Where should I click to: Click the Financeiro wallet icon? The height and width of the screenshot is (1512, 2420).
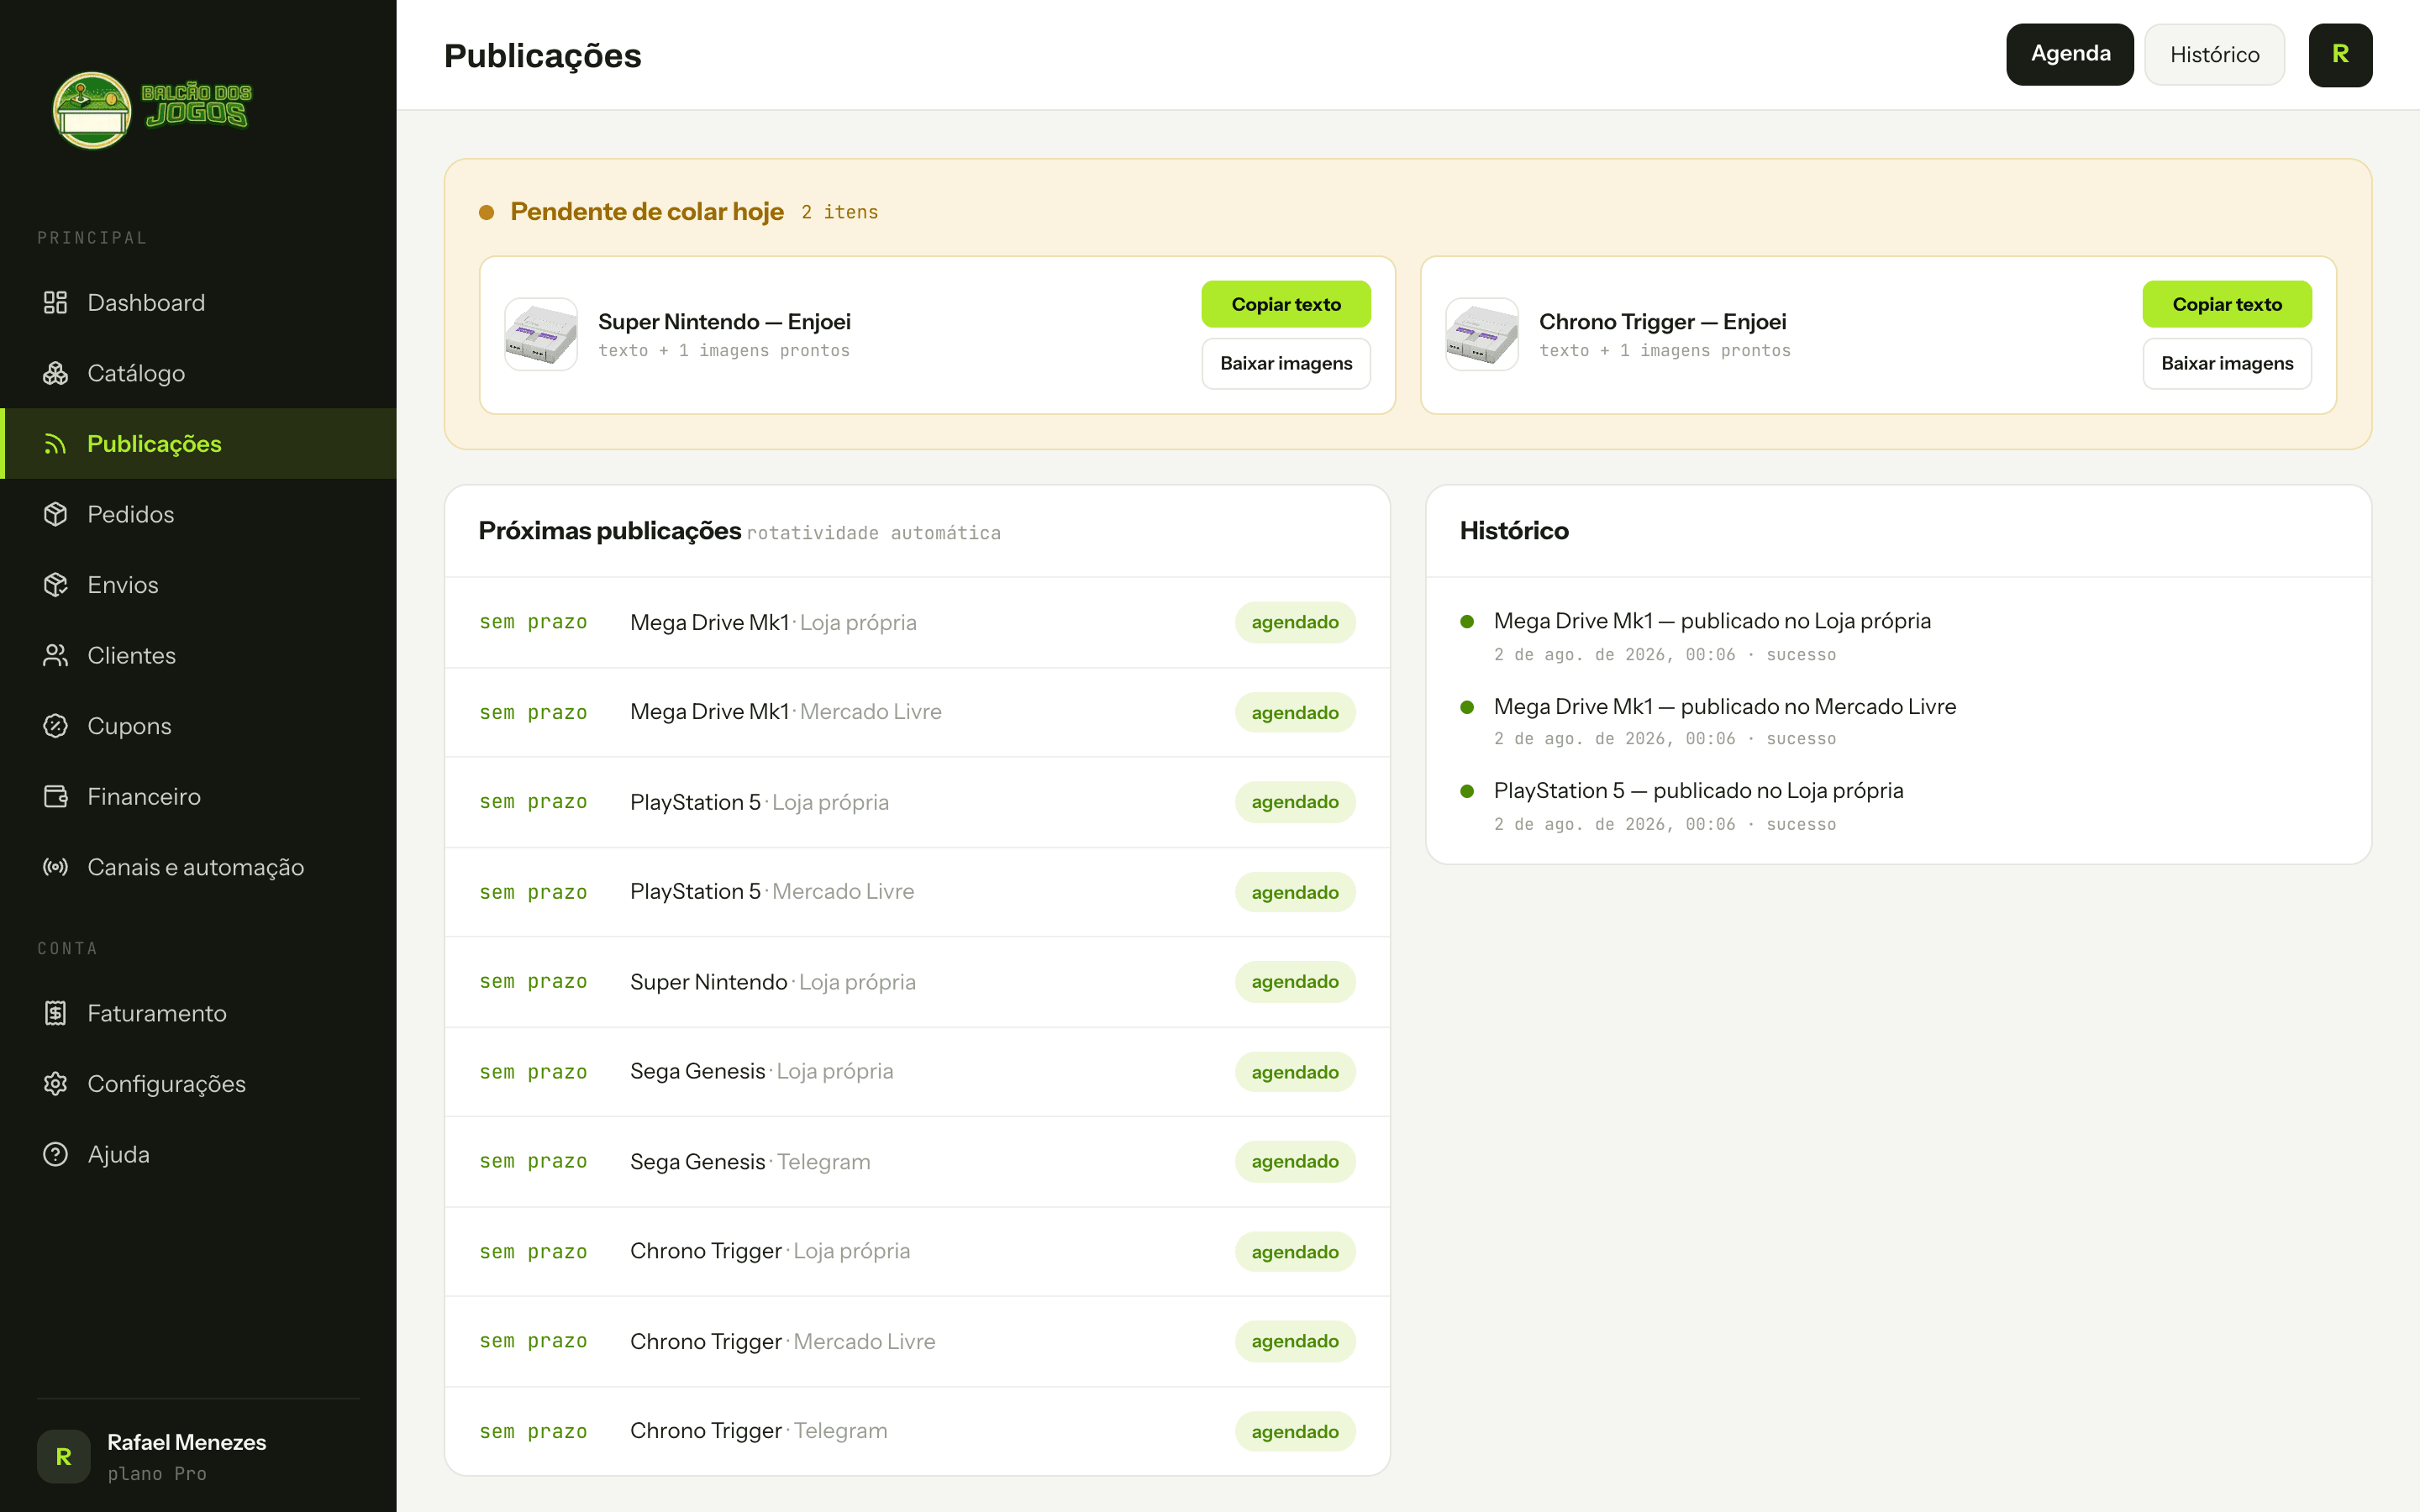pyautogui.click(x=55, y=797)
